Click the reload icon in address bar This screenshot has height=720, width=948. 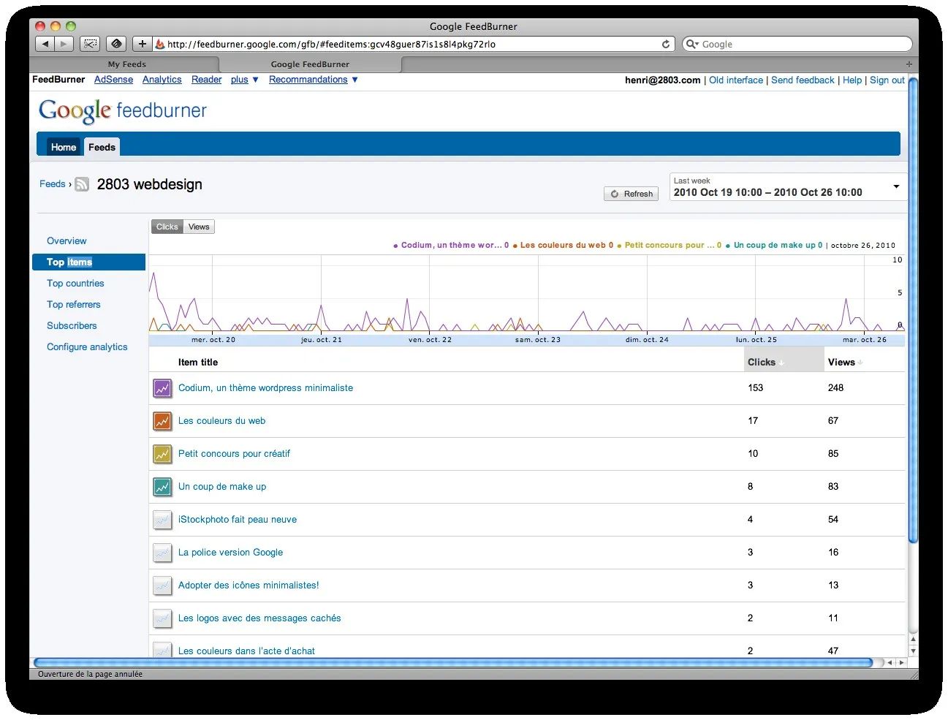coord(666,44)
